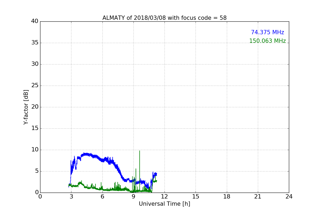Click the y-axis tick label 15
This screenshot has width=321, height=214.
35,128
